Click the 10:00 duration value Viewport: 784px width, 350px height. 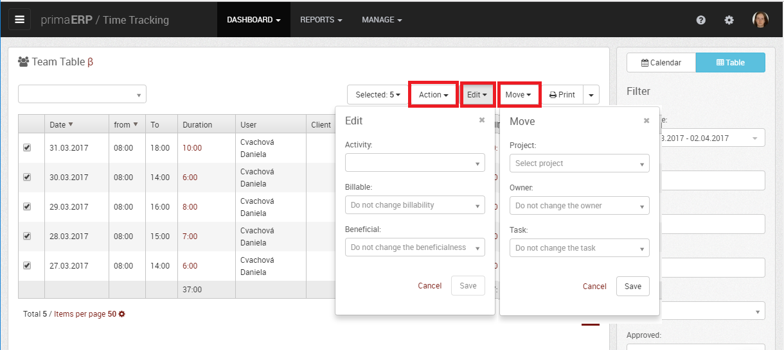pyautogui.click(x=192, y=148)
